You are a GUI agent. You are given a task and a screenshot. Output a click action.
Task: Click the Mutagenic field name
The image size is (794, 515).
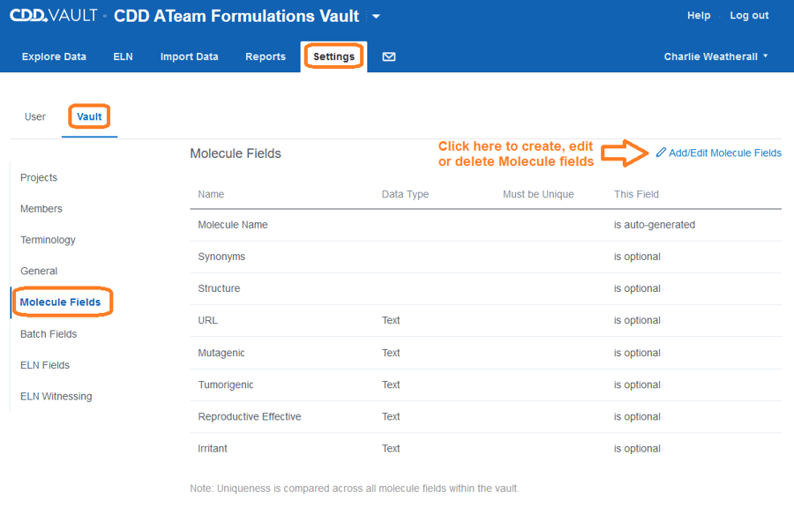pos(221,353)
